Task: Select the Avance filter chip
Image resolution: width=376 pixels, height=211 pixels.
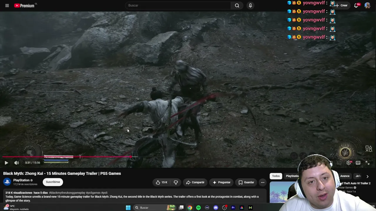Action: (345, 176)
